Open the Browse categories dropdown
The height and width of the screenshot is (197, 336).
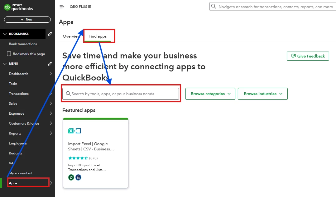coord(210,94)
